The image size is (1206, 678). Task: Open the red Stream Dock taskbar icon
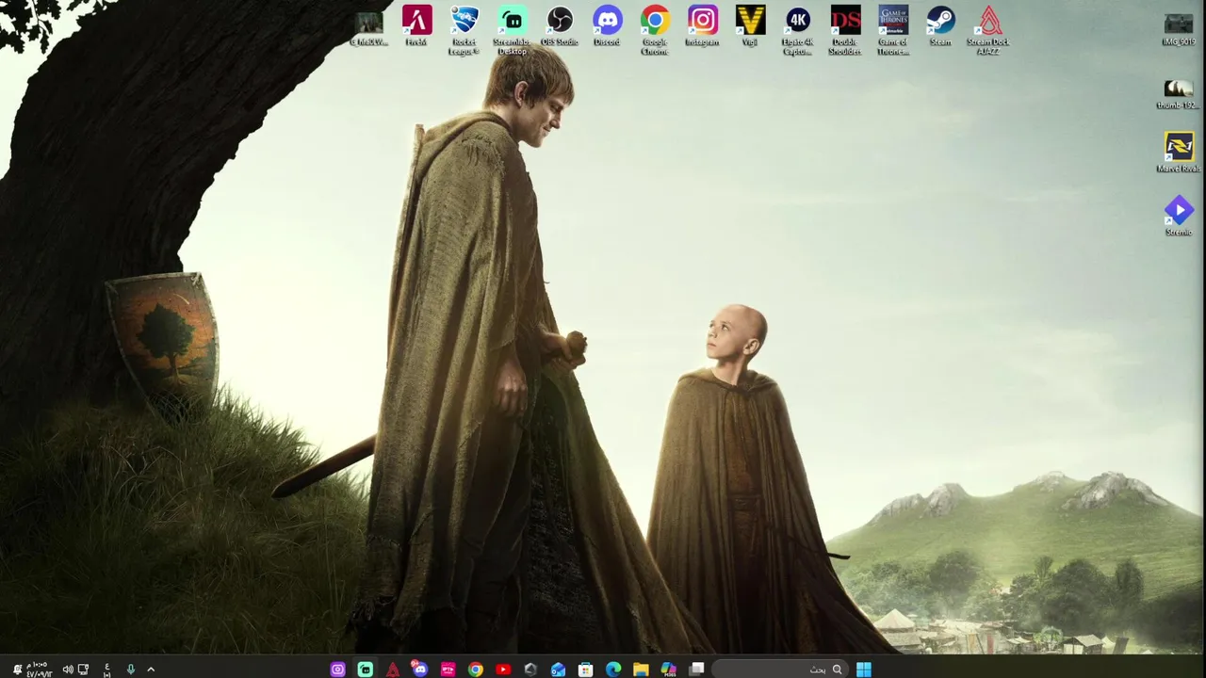(x=393, y=670)
